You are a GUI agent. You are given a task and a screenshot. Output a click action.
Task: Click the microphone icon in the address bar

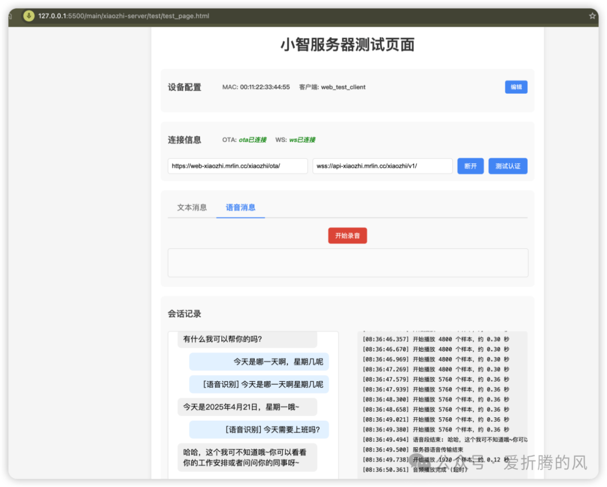coord(29,16)
